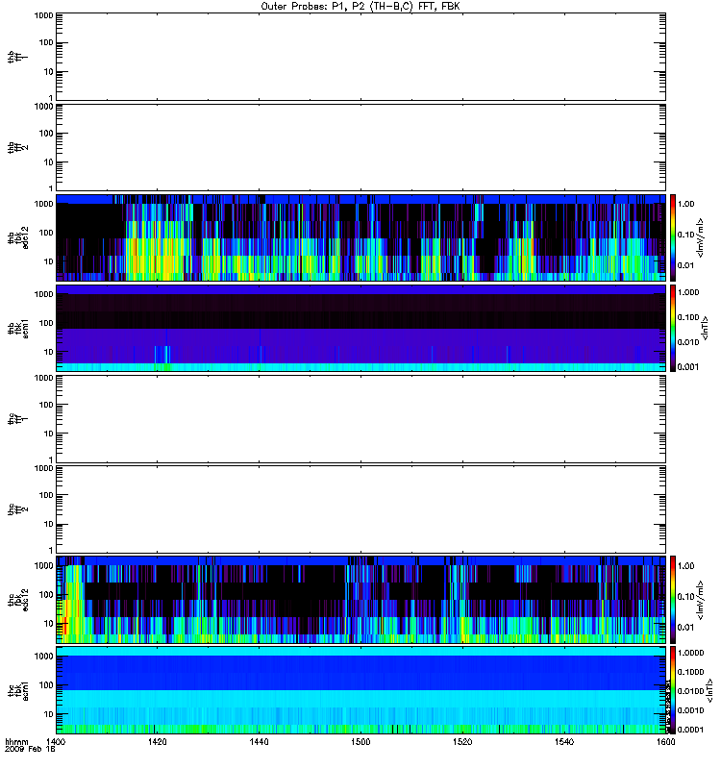Click the '1540' time axis tick label
Viewport: 721px width, 769px height.
click(x=564, y=742)
